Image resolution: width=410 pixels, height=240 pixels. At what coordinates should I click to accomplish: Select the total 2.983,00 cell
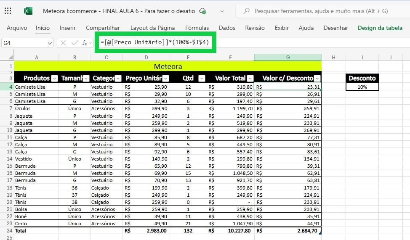(146, 231)
